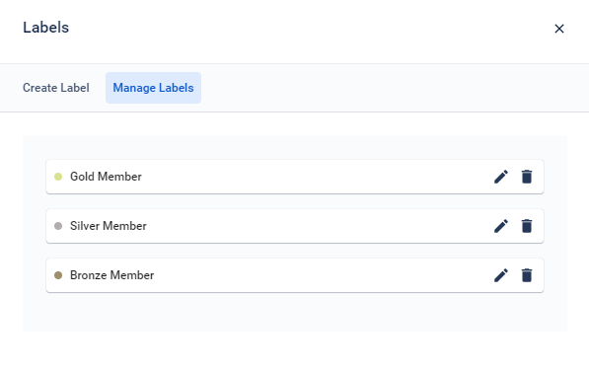
Task: Click the Bronze Member color dot
Action: [58, 275]
